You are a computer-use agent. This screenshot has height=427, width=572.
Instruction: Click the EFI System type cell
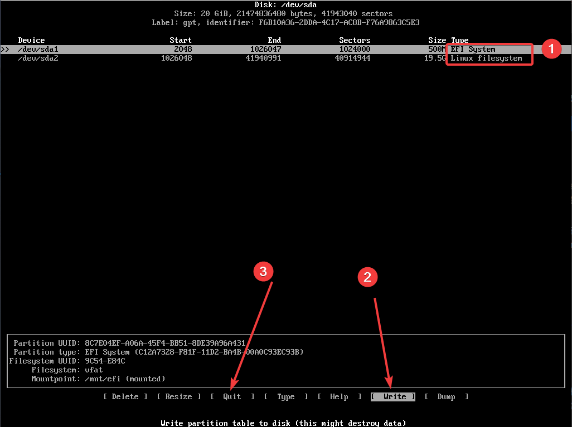click(473, 50)
